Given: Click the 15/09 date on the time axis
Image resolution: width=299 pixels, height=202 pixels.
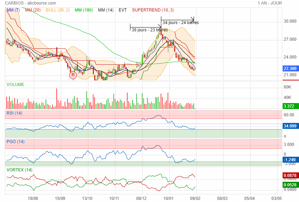Looking at the screenshot, I should [x=60, y=199].
